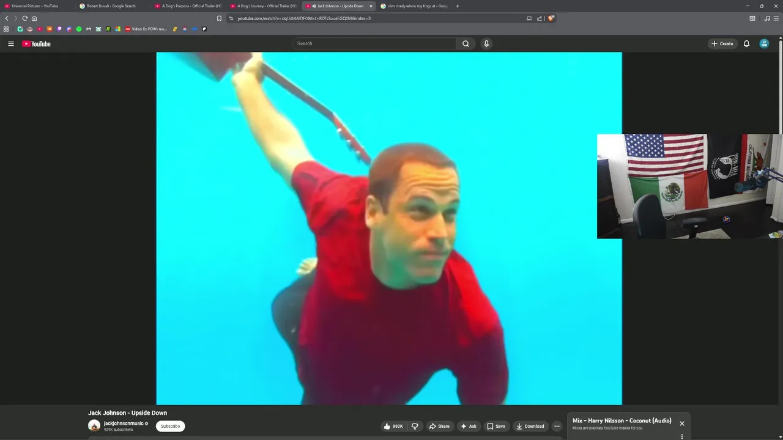Click the browser address bar URL

[304, 18]
